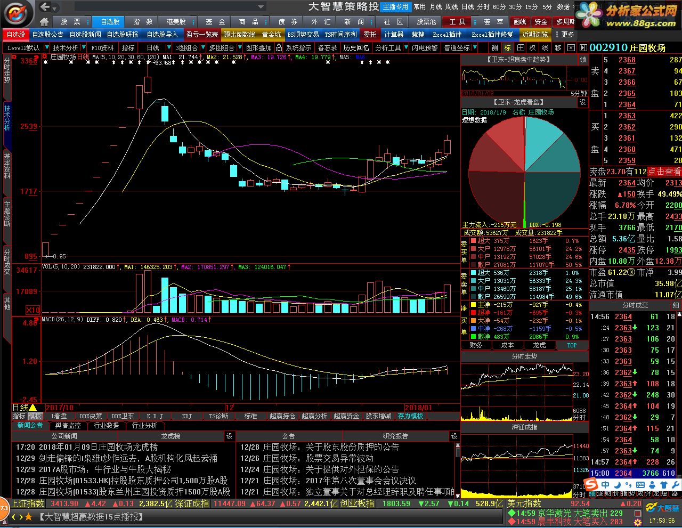682x528 pixels.
Task: Click the 设 button beside 研究报告 header
Action: 454,436
